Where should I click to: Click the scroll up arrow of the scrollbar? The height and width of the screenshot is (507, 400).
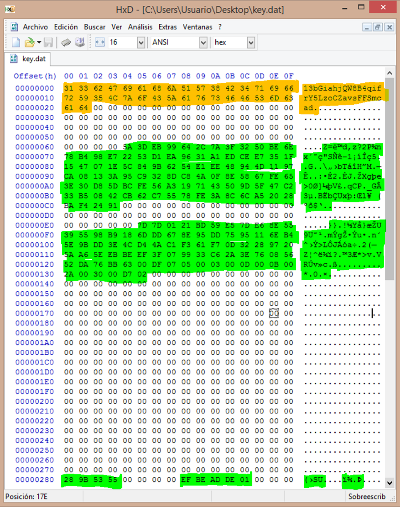[390, 73]
